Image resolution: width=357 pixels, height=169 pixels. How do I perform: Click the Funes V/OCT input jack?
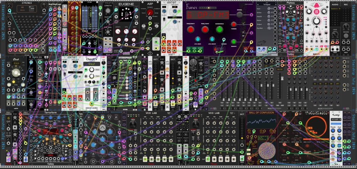(200, 51)
